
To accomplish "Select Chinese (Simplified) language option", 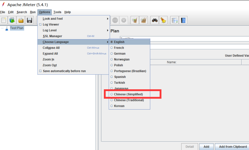I will [x=129, y=94].
